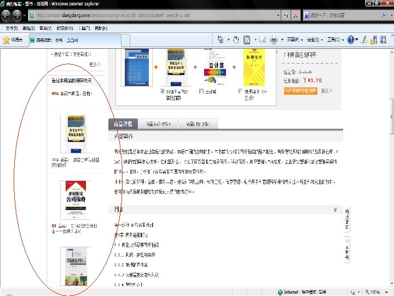The image size is (394, 296).
Task: Open a new blank browser tab
Action: 125,40
